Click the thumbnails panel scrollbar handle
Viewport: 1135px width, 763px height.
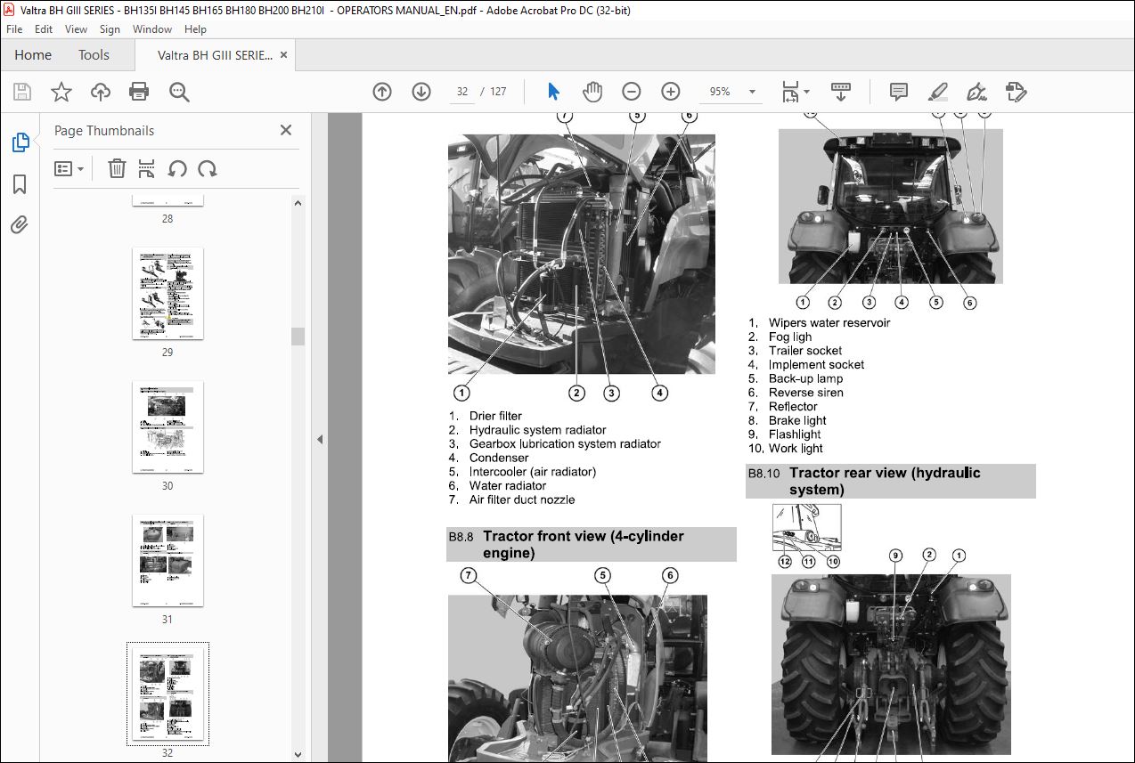coord(298,336)
